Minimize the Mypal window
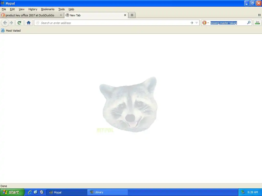The image size is (262, 196). click(247, 3)
